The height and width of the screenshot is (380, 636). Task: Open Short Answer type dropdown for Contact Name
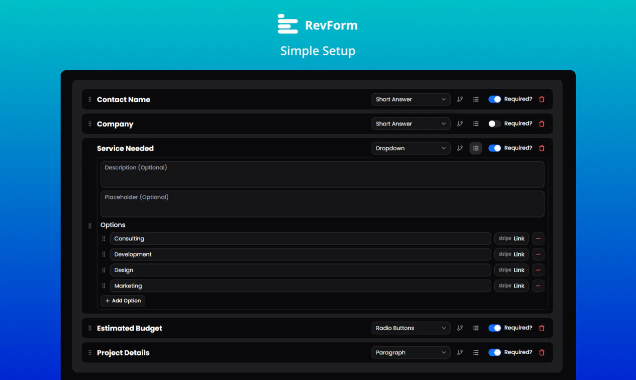coord(411,99)
